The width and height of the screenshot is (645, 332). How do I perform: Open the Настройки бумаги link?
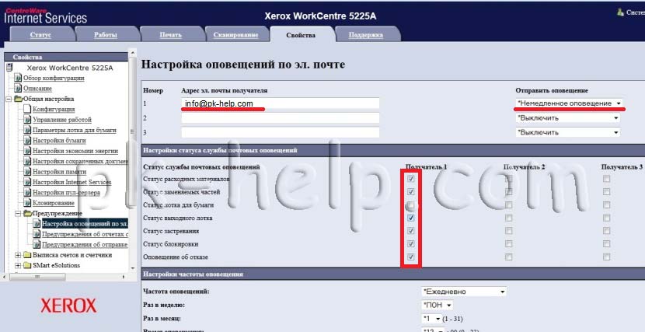pos(59,140)
